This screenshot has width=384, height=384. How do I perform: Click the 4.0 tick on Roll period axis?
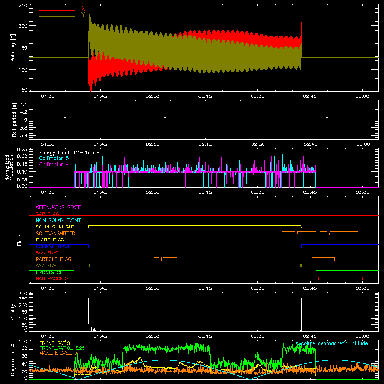coord(24,120)
